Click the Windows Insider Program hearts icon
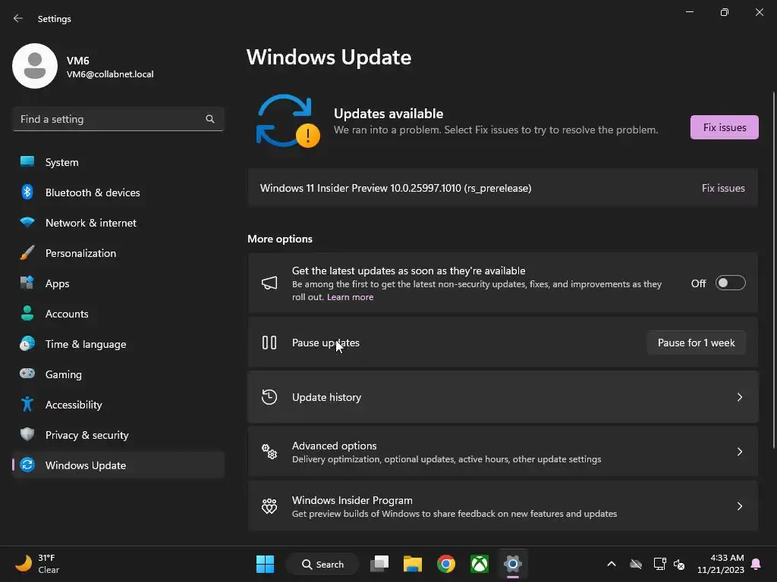The height and width of the screenshot is (582, 777). 269,505
